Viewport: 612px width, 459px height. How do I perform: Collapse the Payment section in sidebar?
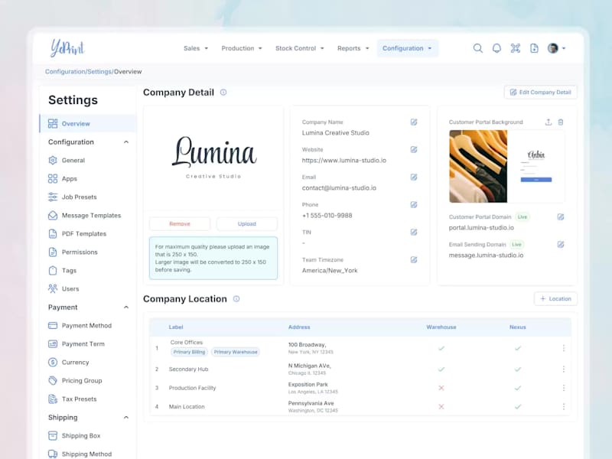pos(127,307)
